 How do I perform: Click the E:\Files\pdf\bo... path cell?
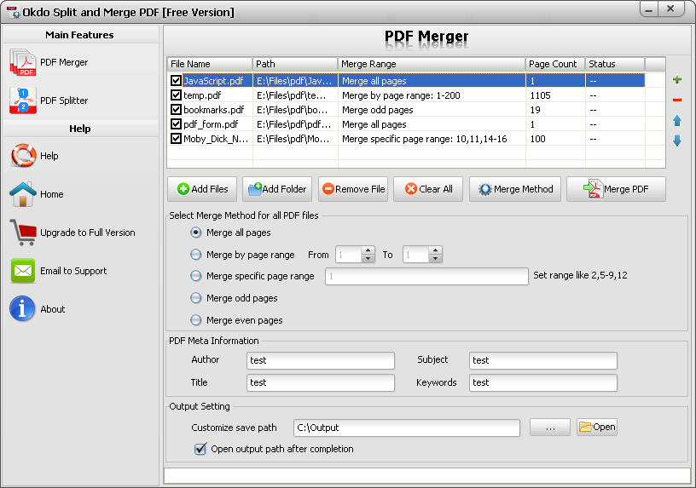tap(295, 110)
